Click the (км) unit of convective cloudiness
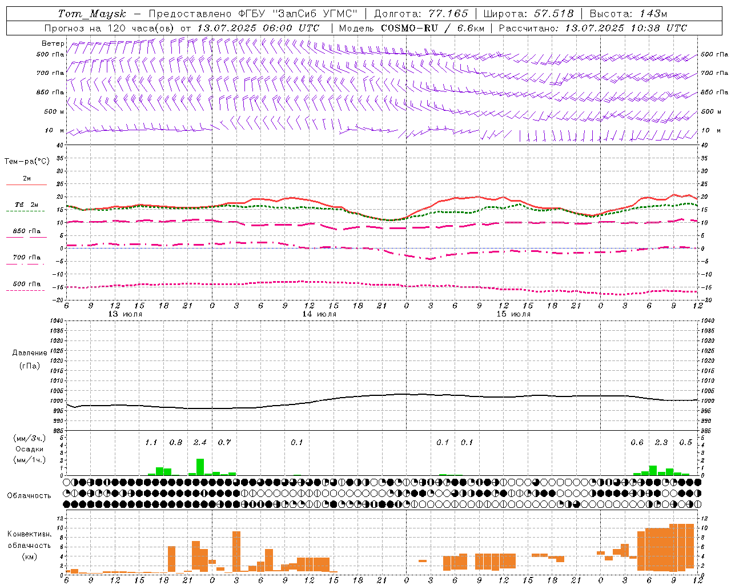This screenshot has height=585, width=731. pos(30,556)
